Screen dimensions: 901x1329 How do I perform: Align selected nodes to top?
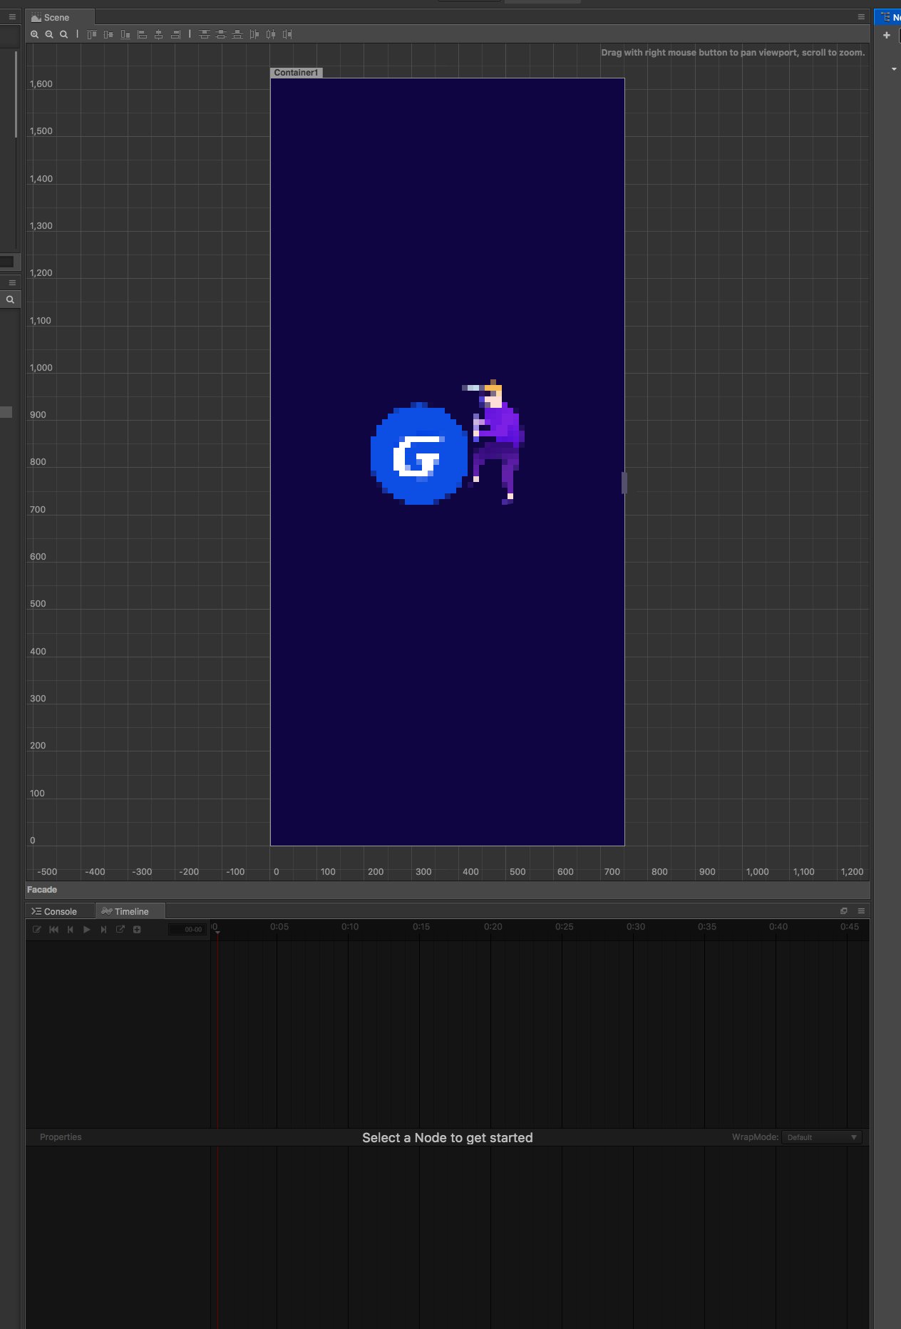point(92,34)
